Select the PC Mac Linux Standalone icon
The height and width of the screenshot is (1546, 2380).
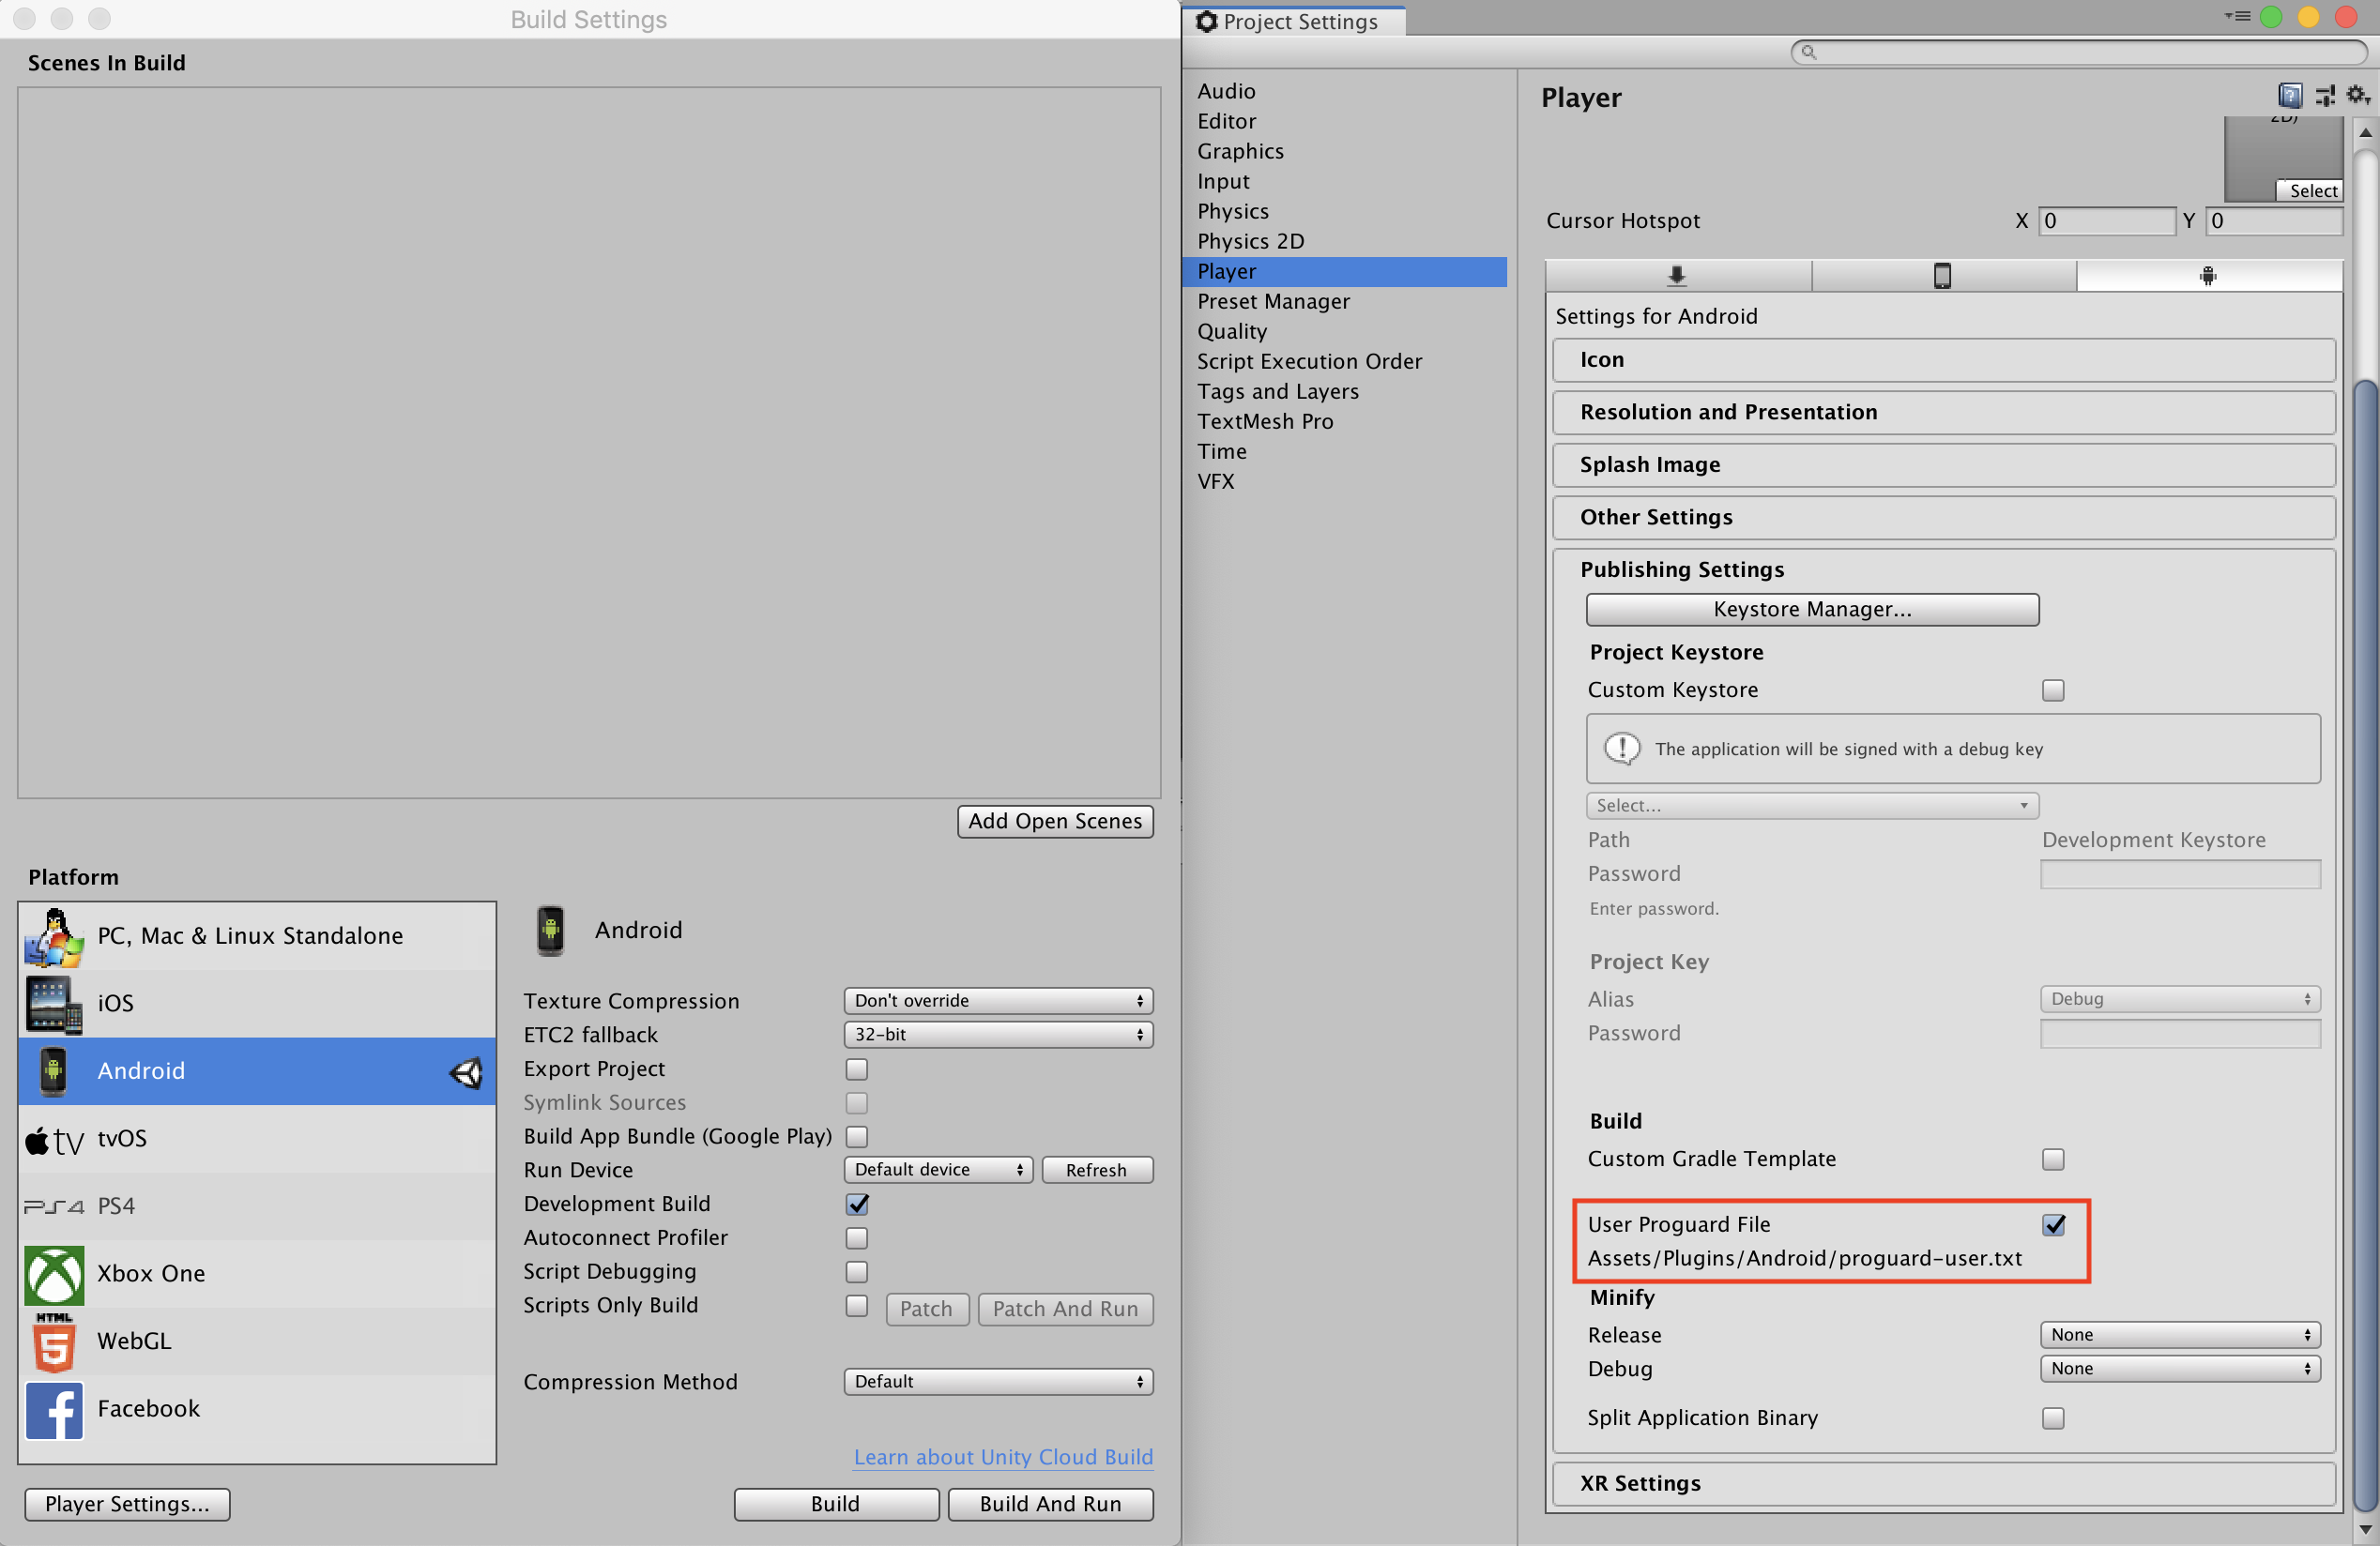(52, 934)
